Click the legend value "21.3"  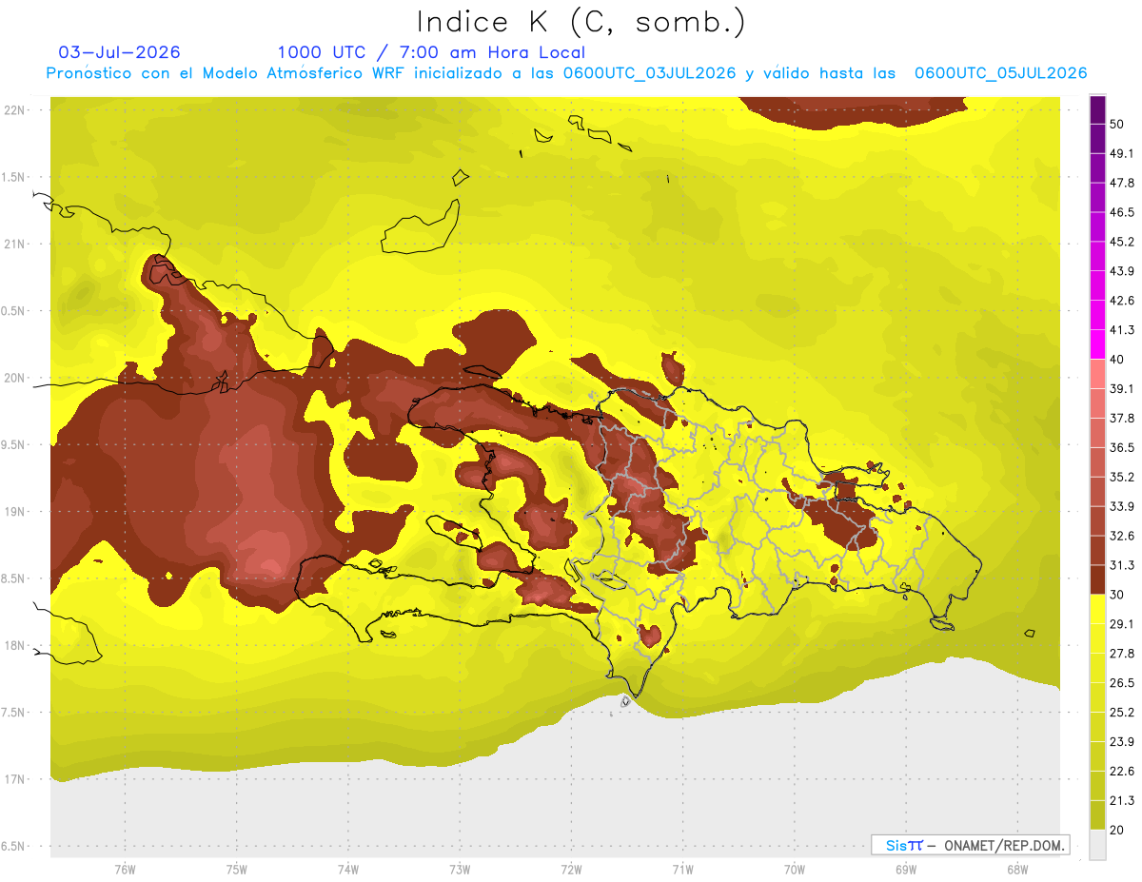pos(1122,801)
